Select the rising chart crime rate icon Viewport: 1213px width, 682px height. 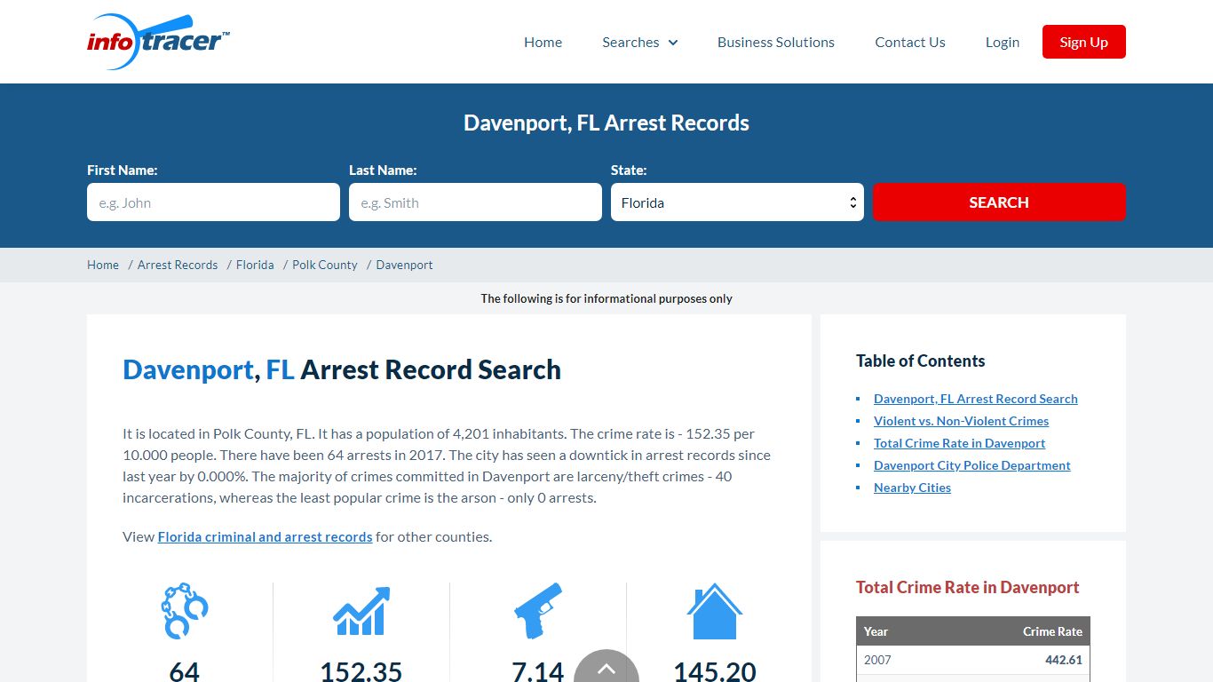click(x=361, y=611)
